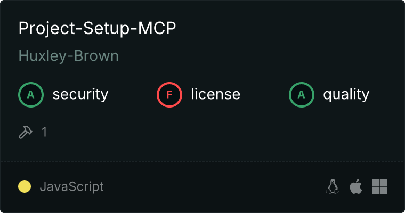
Task: Open the Project-Setup-MCP title
Action: click(97, 28)
